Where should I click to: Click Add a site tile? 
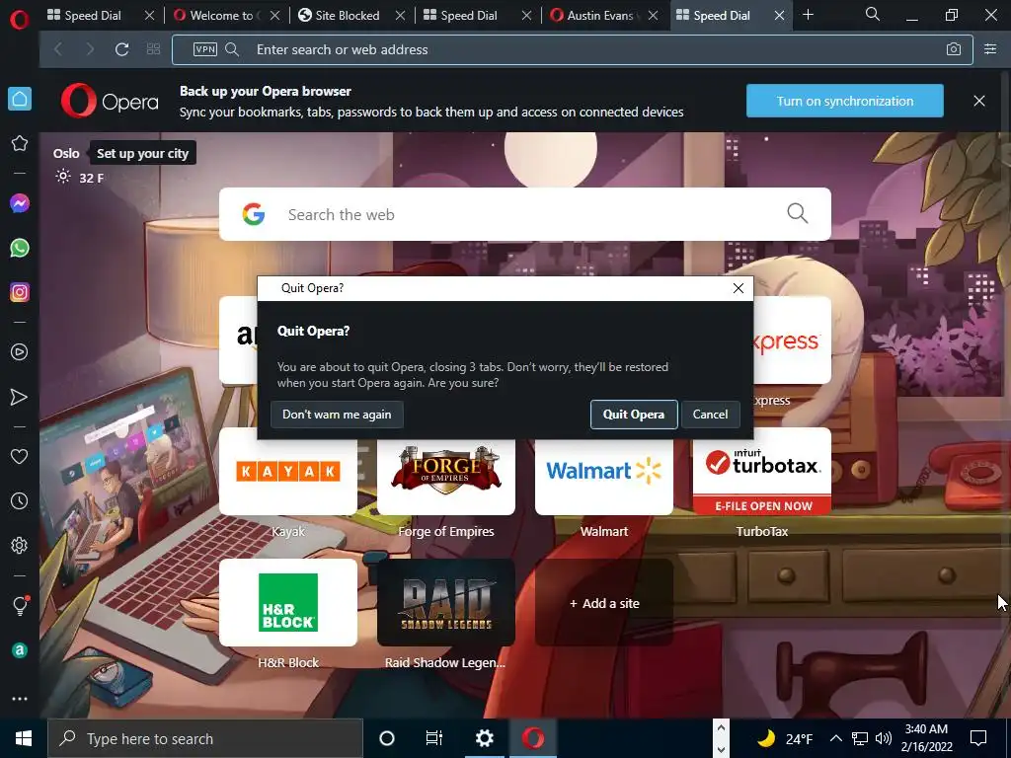[604, 603]
